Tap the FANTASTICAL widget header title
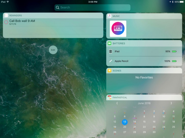 click(120, 98)
